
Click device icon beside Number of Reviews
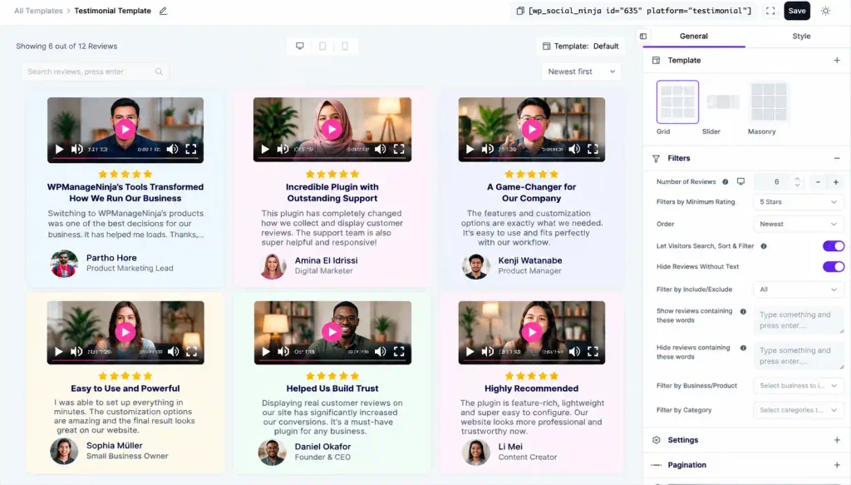(740, 181)
